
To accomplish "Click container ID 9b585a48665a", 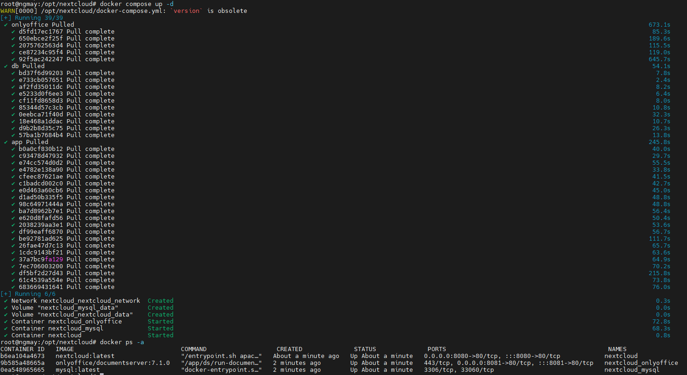I will coord(23,363).
